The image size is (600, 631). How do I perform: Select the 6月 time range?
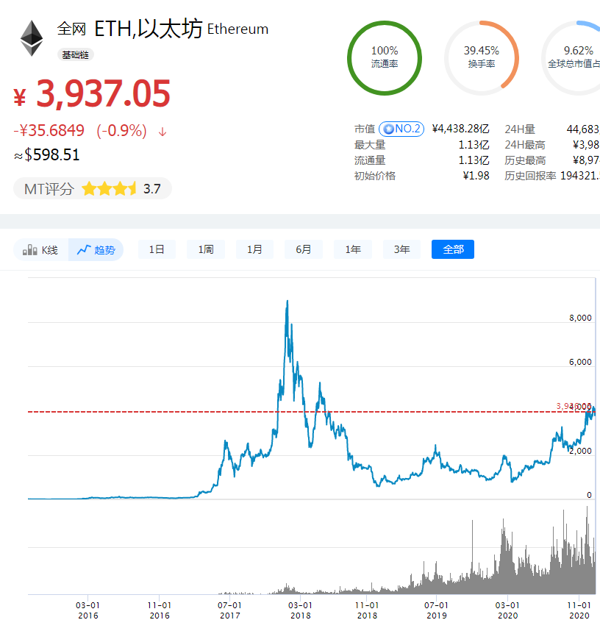[x=304, y=249]
